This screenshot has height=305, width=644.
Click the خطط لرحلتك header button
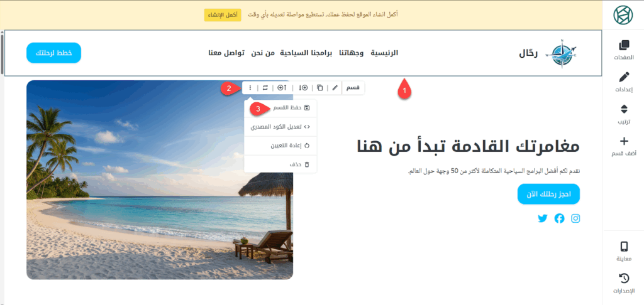click(x=54, y=53)
